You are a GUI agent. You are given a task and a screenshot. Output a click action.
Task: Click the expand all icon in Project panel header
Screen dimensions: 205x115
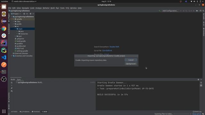click(x=27, y=14)
